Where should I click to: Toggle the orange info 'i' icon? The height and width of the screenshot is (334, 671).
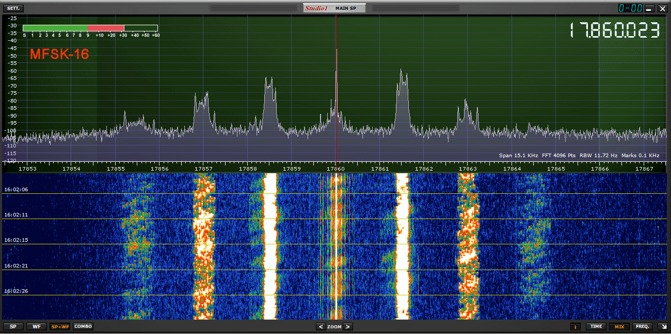click(576, 326)
